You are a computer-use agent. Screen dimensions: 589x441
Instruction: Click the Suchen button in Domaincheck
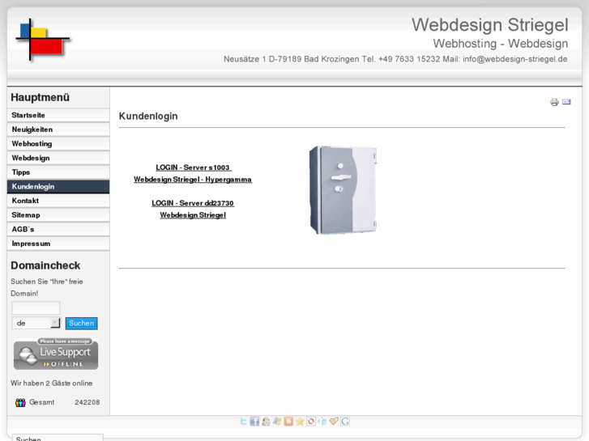coord(82,323)
